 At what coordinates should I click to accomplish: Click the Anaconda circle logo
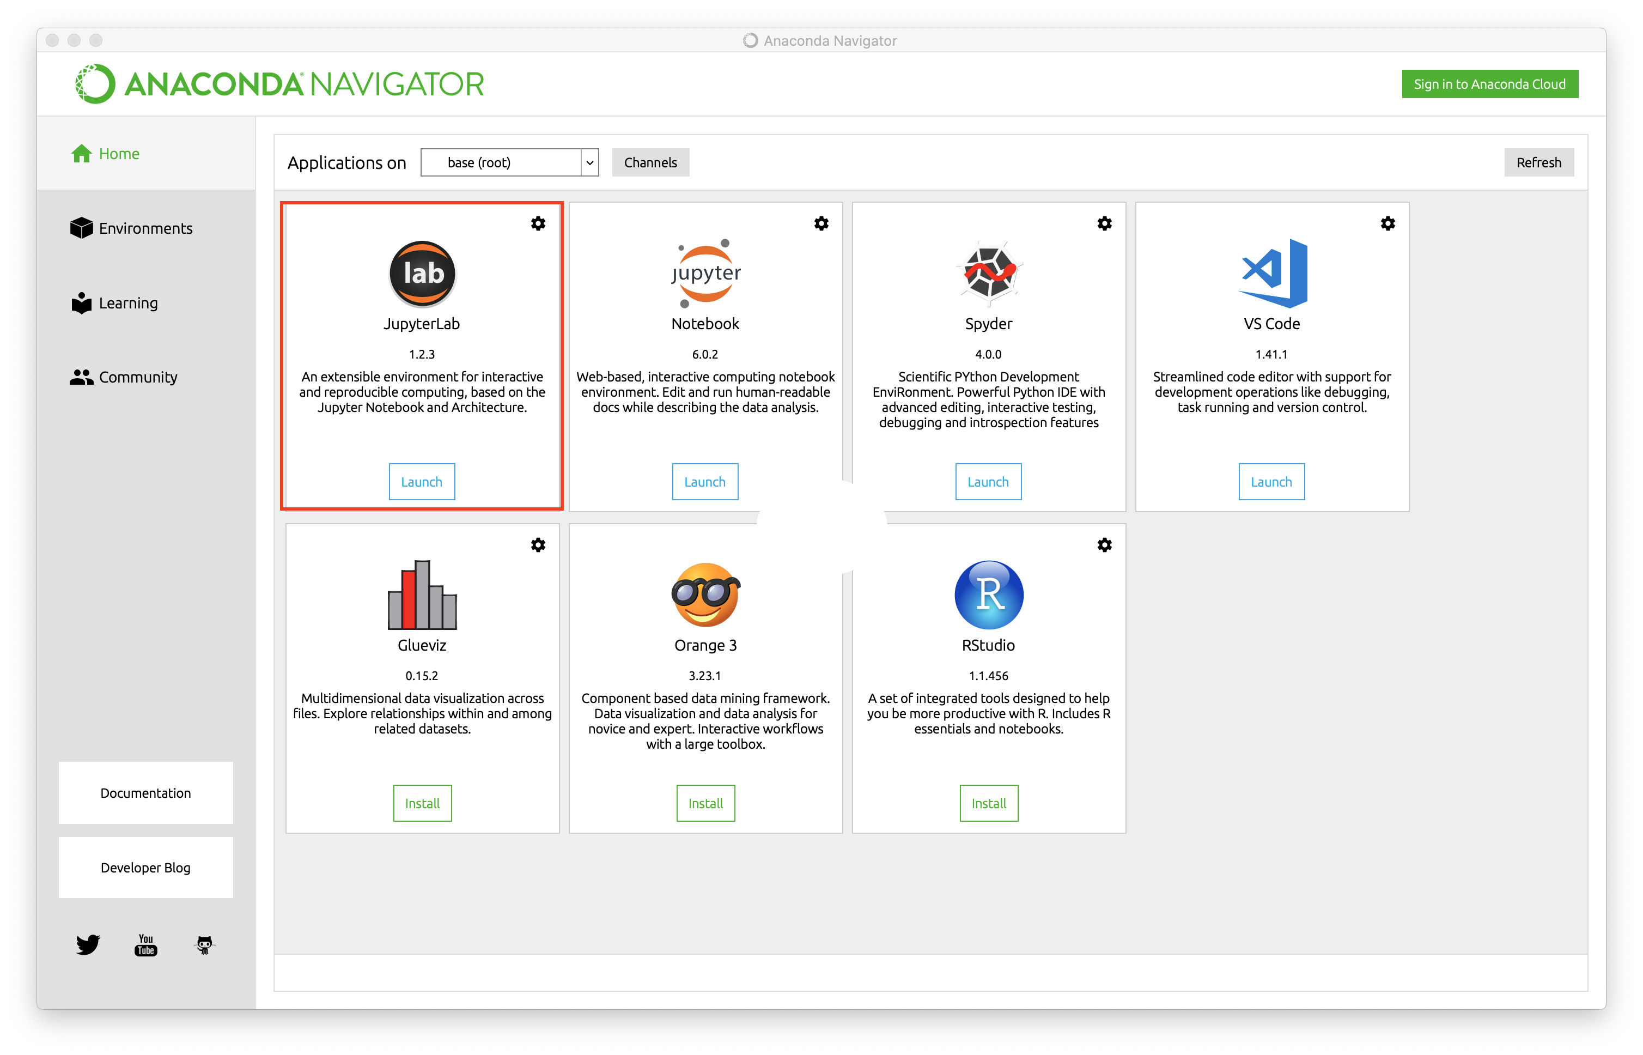pos(94,83)
